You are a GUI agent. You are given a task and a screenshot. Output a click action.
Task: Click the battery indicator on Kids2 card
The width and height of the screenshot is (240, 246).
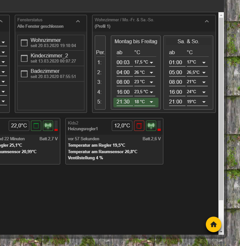(x=159, y=126)
